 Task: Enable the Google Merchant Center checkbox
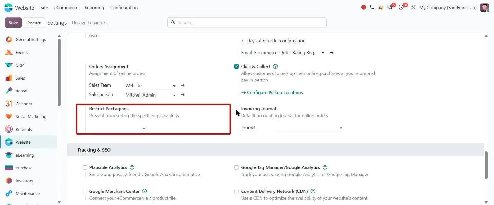85,191
